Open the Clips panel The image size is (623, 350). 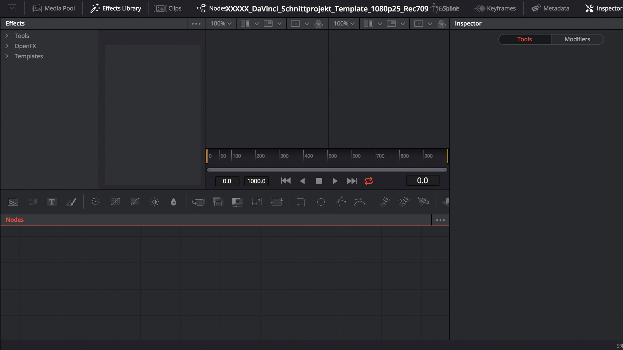pyautogui.click(x=168, y=8)
